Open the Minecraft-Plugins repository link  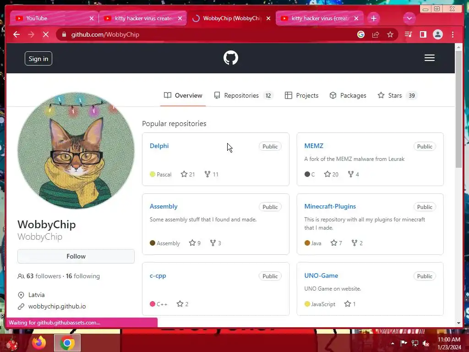point(330,206)
